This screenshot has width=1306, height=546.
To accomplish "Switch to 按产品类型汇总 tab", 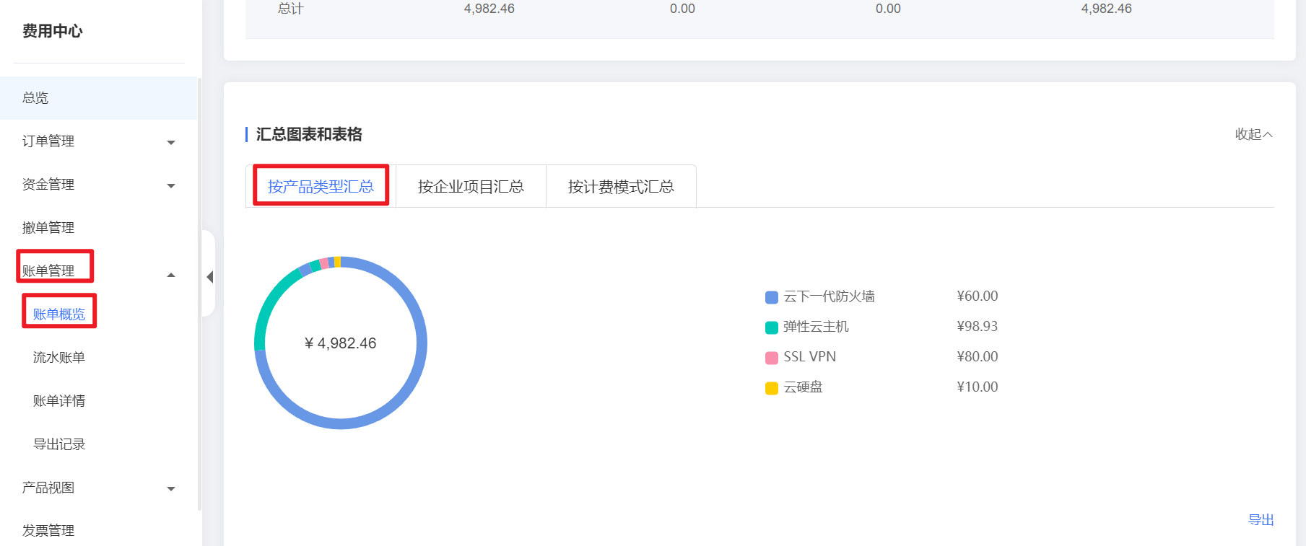I will [x=321, y=187].
